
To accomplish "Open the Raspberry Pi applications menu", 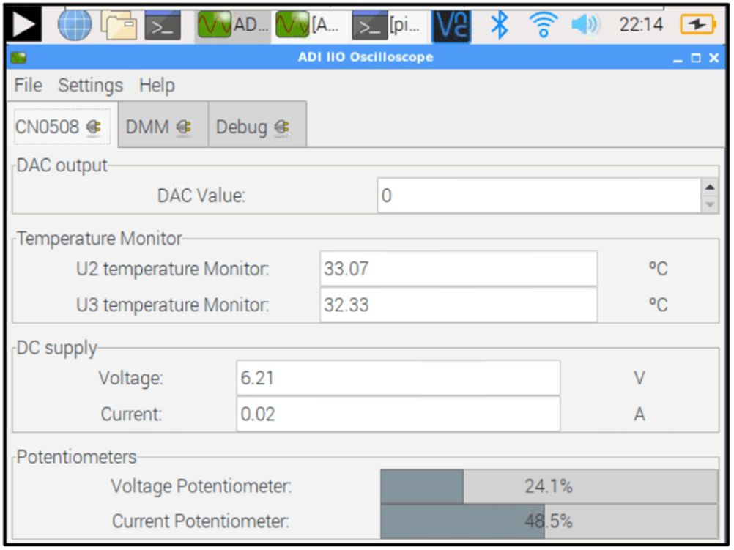I will 23,24.
